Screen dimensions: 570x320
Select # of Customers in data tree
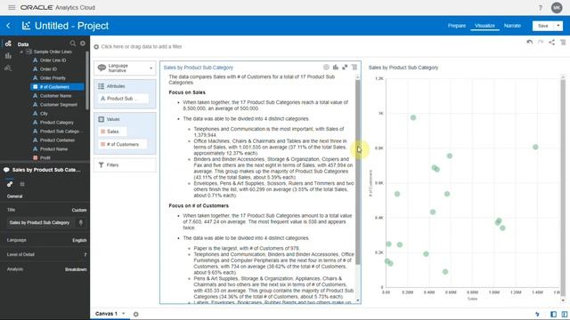click(x=57, y=87)
